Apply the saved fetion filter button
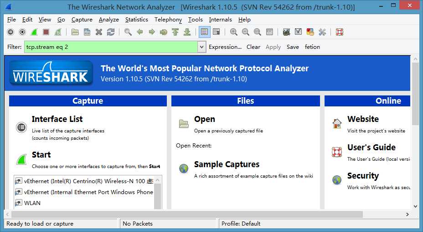Image resolution: width=423 pixels, height=232 pixels. (312, 47)
